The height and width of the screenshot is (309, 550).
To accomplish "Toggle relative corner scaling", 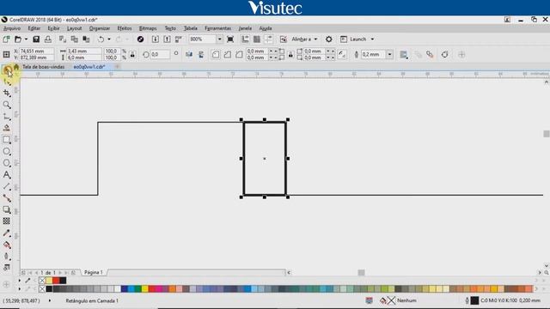I will [x=342, y=55].
